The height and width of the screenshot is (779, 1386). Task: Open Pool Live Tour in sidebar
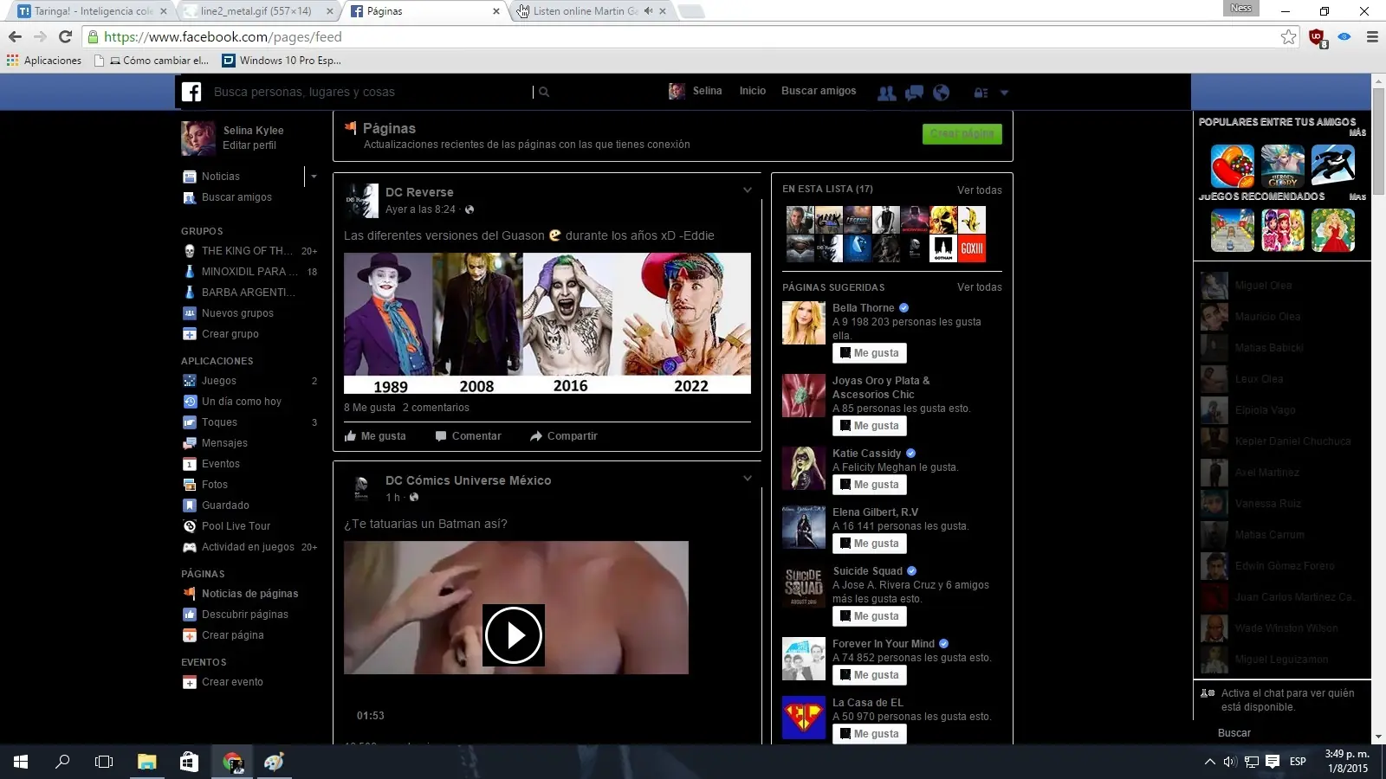coord(236,526)
